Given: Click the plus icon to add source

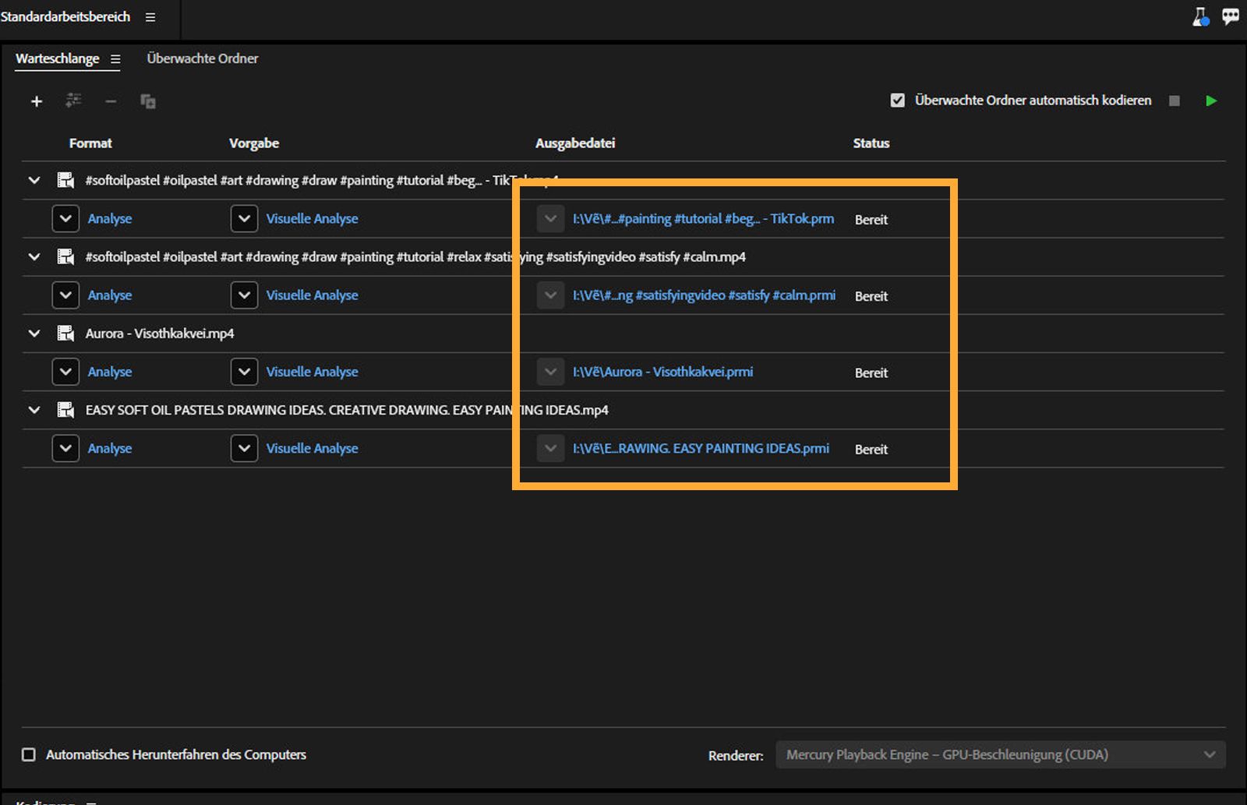Looking at the screenshot, I should [x=36, y=101].
